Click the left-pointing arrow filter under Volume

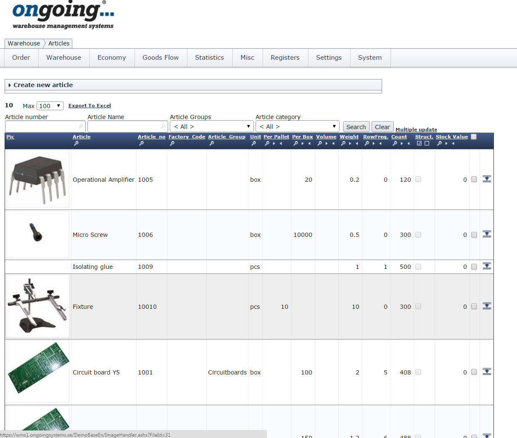pos(333,143)
